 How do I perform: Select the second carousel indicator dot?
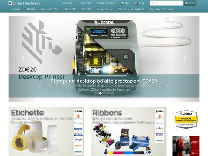point(98,94)
